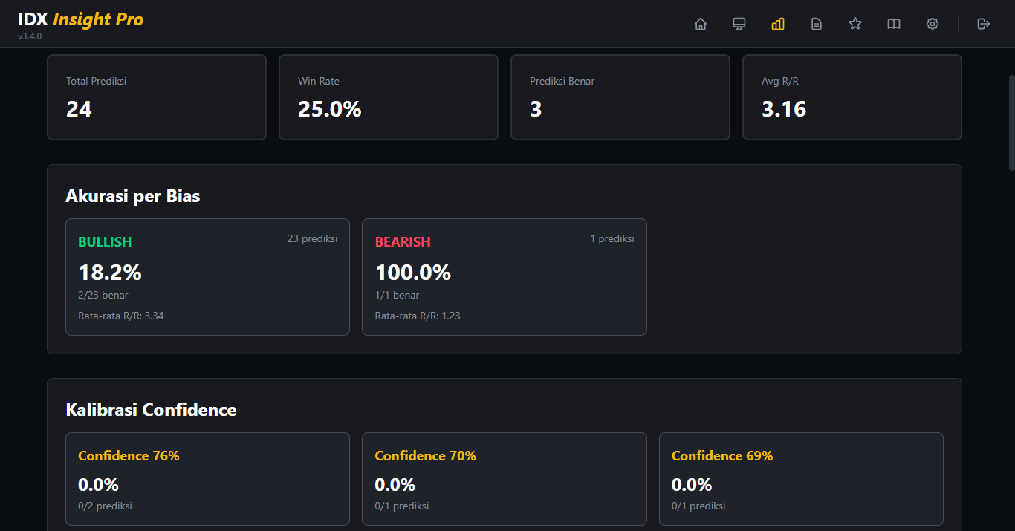Select the Win Rate stat card
The image size is (1015, 531).
pos(389,97)
